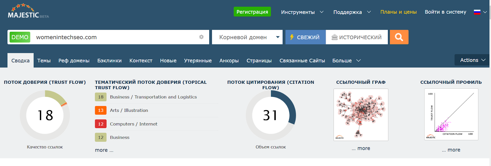
Task: Open the Утерянные tab
Action: tap(198, 61)
